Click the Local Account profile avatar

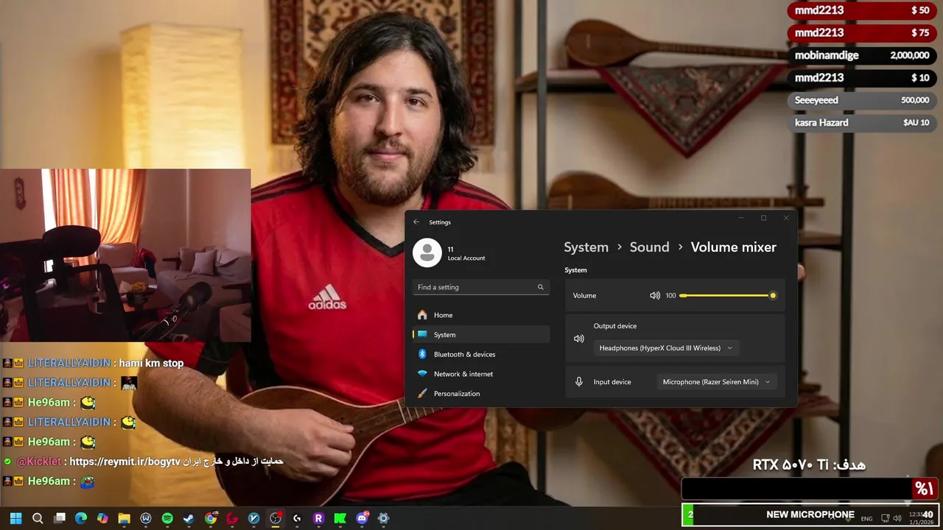427,252
